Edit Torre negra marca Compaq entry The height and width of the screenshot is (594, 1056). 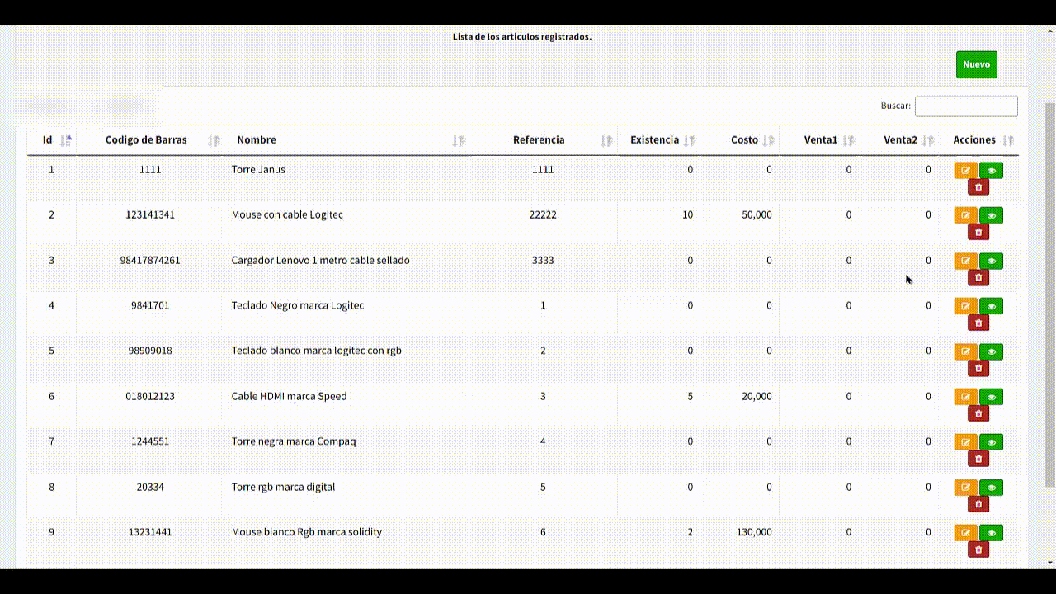click(965, 442)
